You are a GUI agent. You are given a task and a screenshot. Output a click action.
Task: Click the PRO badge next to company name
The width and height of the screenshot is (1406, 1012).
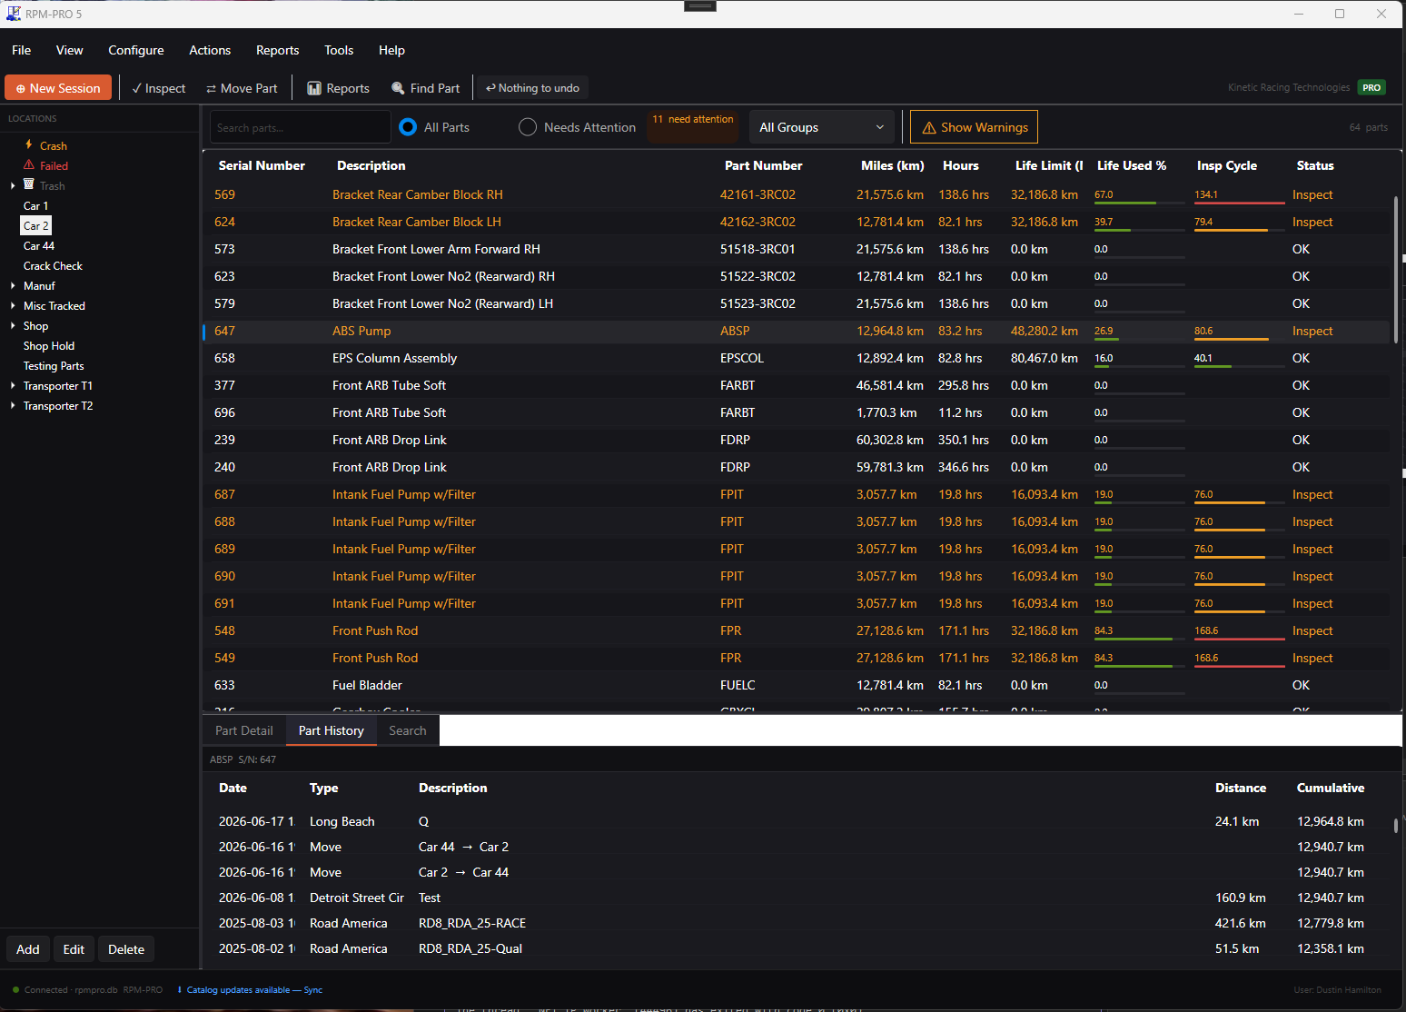1371,88
